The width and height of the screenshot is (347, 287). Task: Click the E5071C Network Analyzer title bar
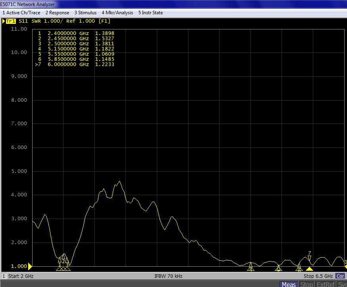click(x=173, y=4)
